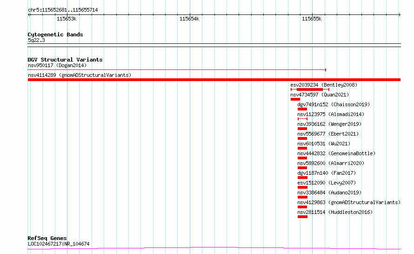Click the magenta LOC102467217 gene line
Viewport: 414px width, 254px height.
[214, 248]
